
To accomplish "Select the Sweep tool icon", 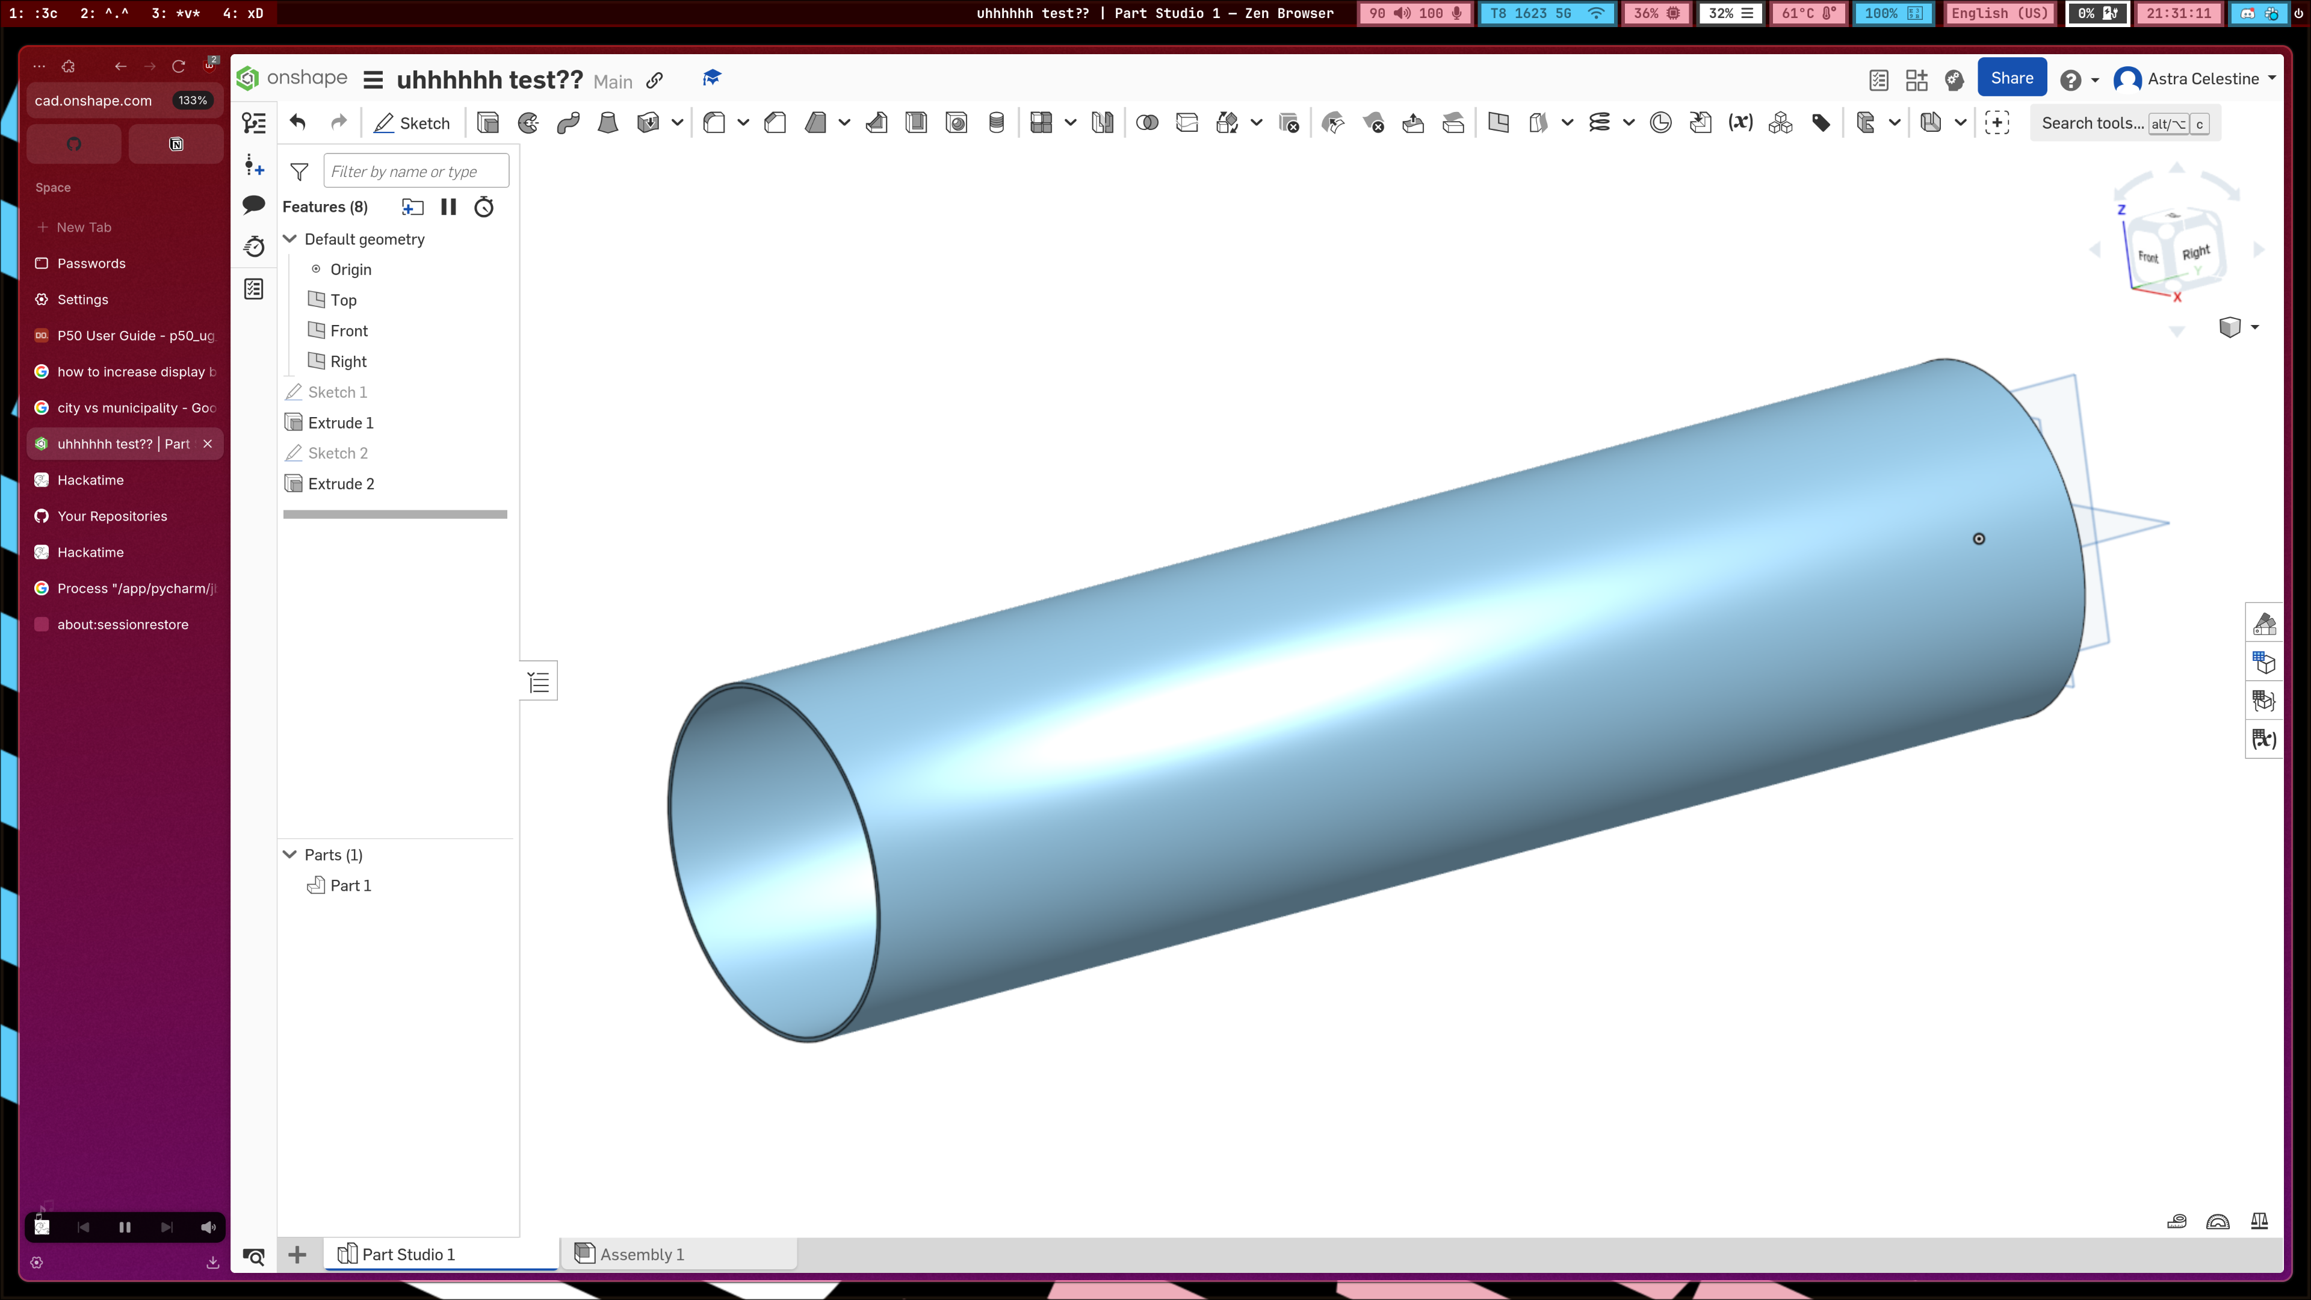I will 568,123.
